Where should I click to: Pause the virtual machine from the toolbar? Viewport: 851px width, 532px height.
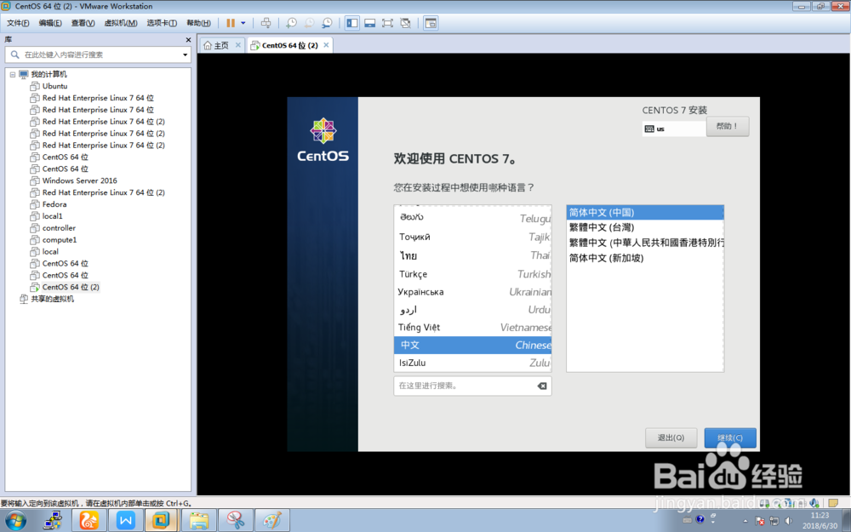[231, 23]
